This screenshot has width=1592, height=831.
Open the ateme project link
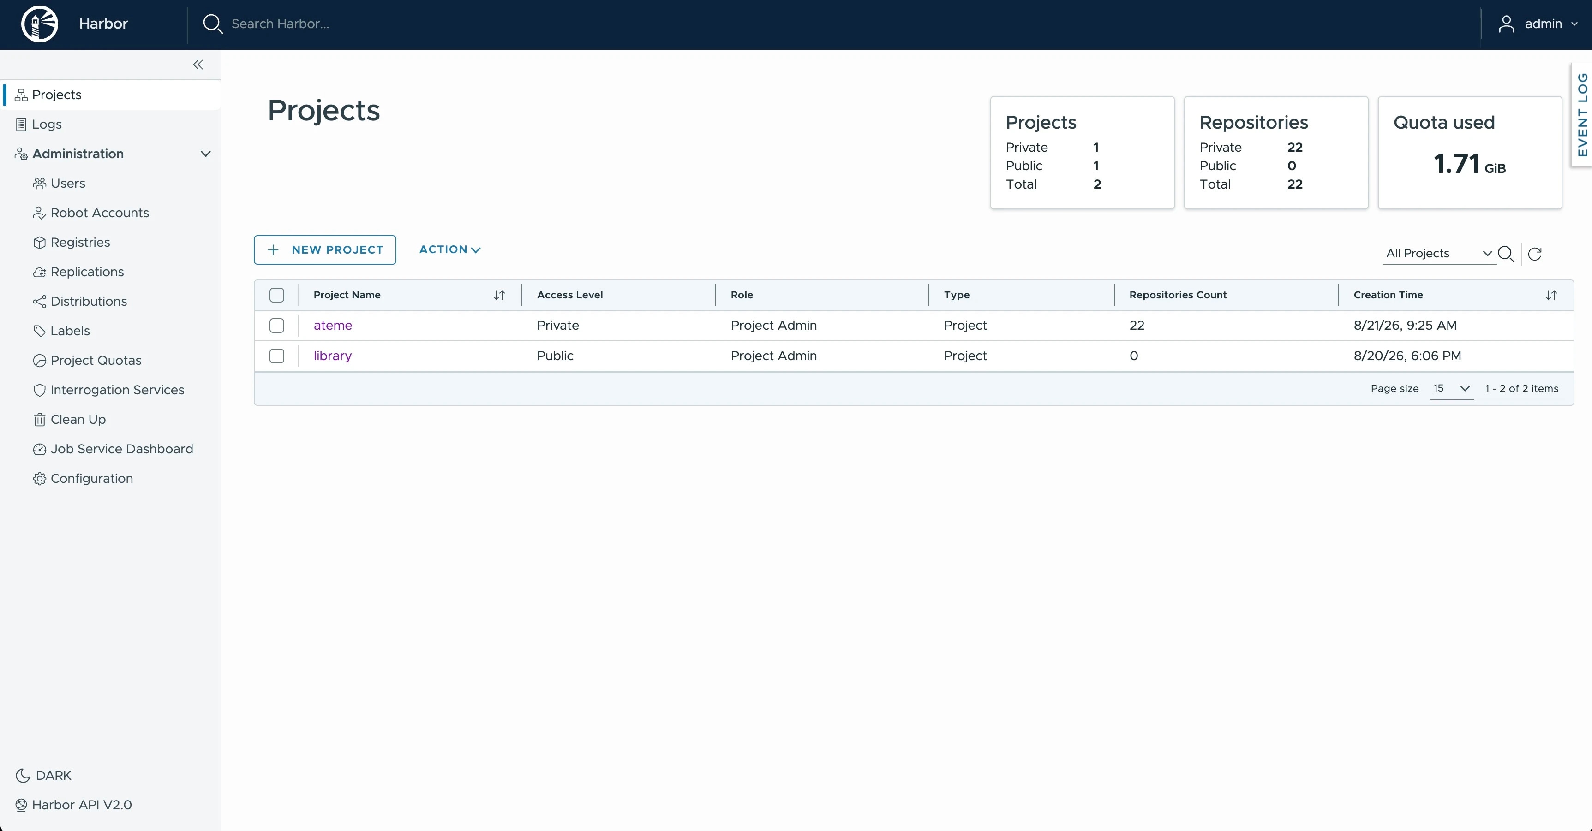coord(333,326)
